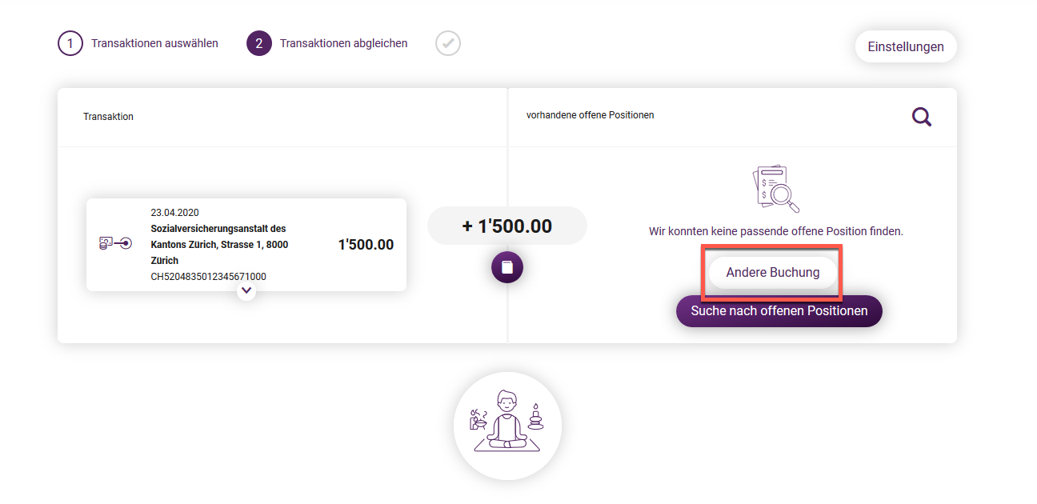Expand transaction details with chevron
Viewport: 1037px width, 504px height.
tap(246, 291)
